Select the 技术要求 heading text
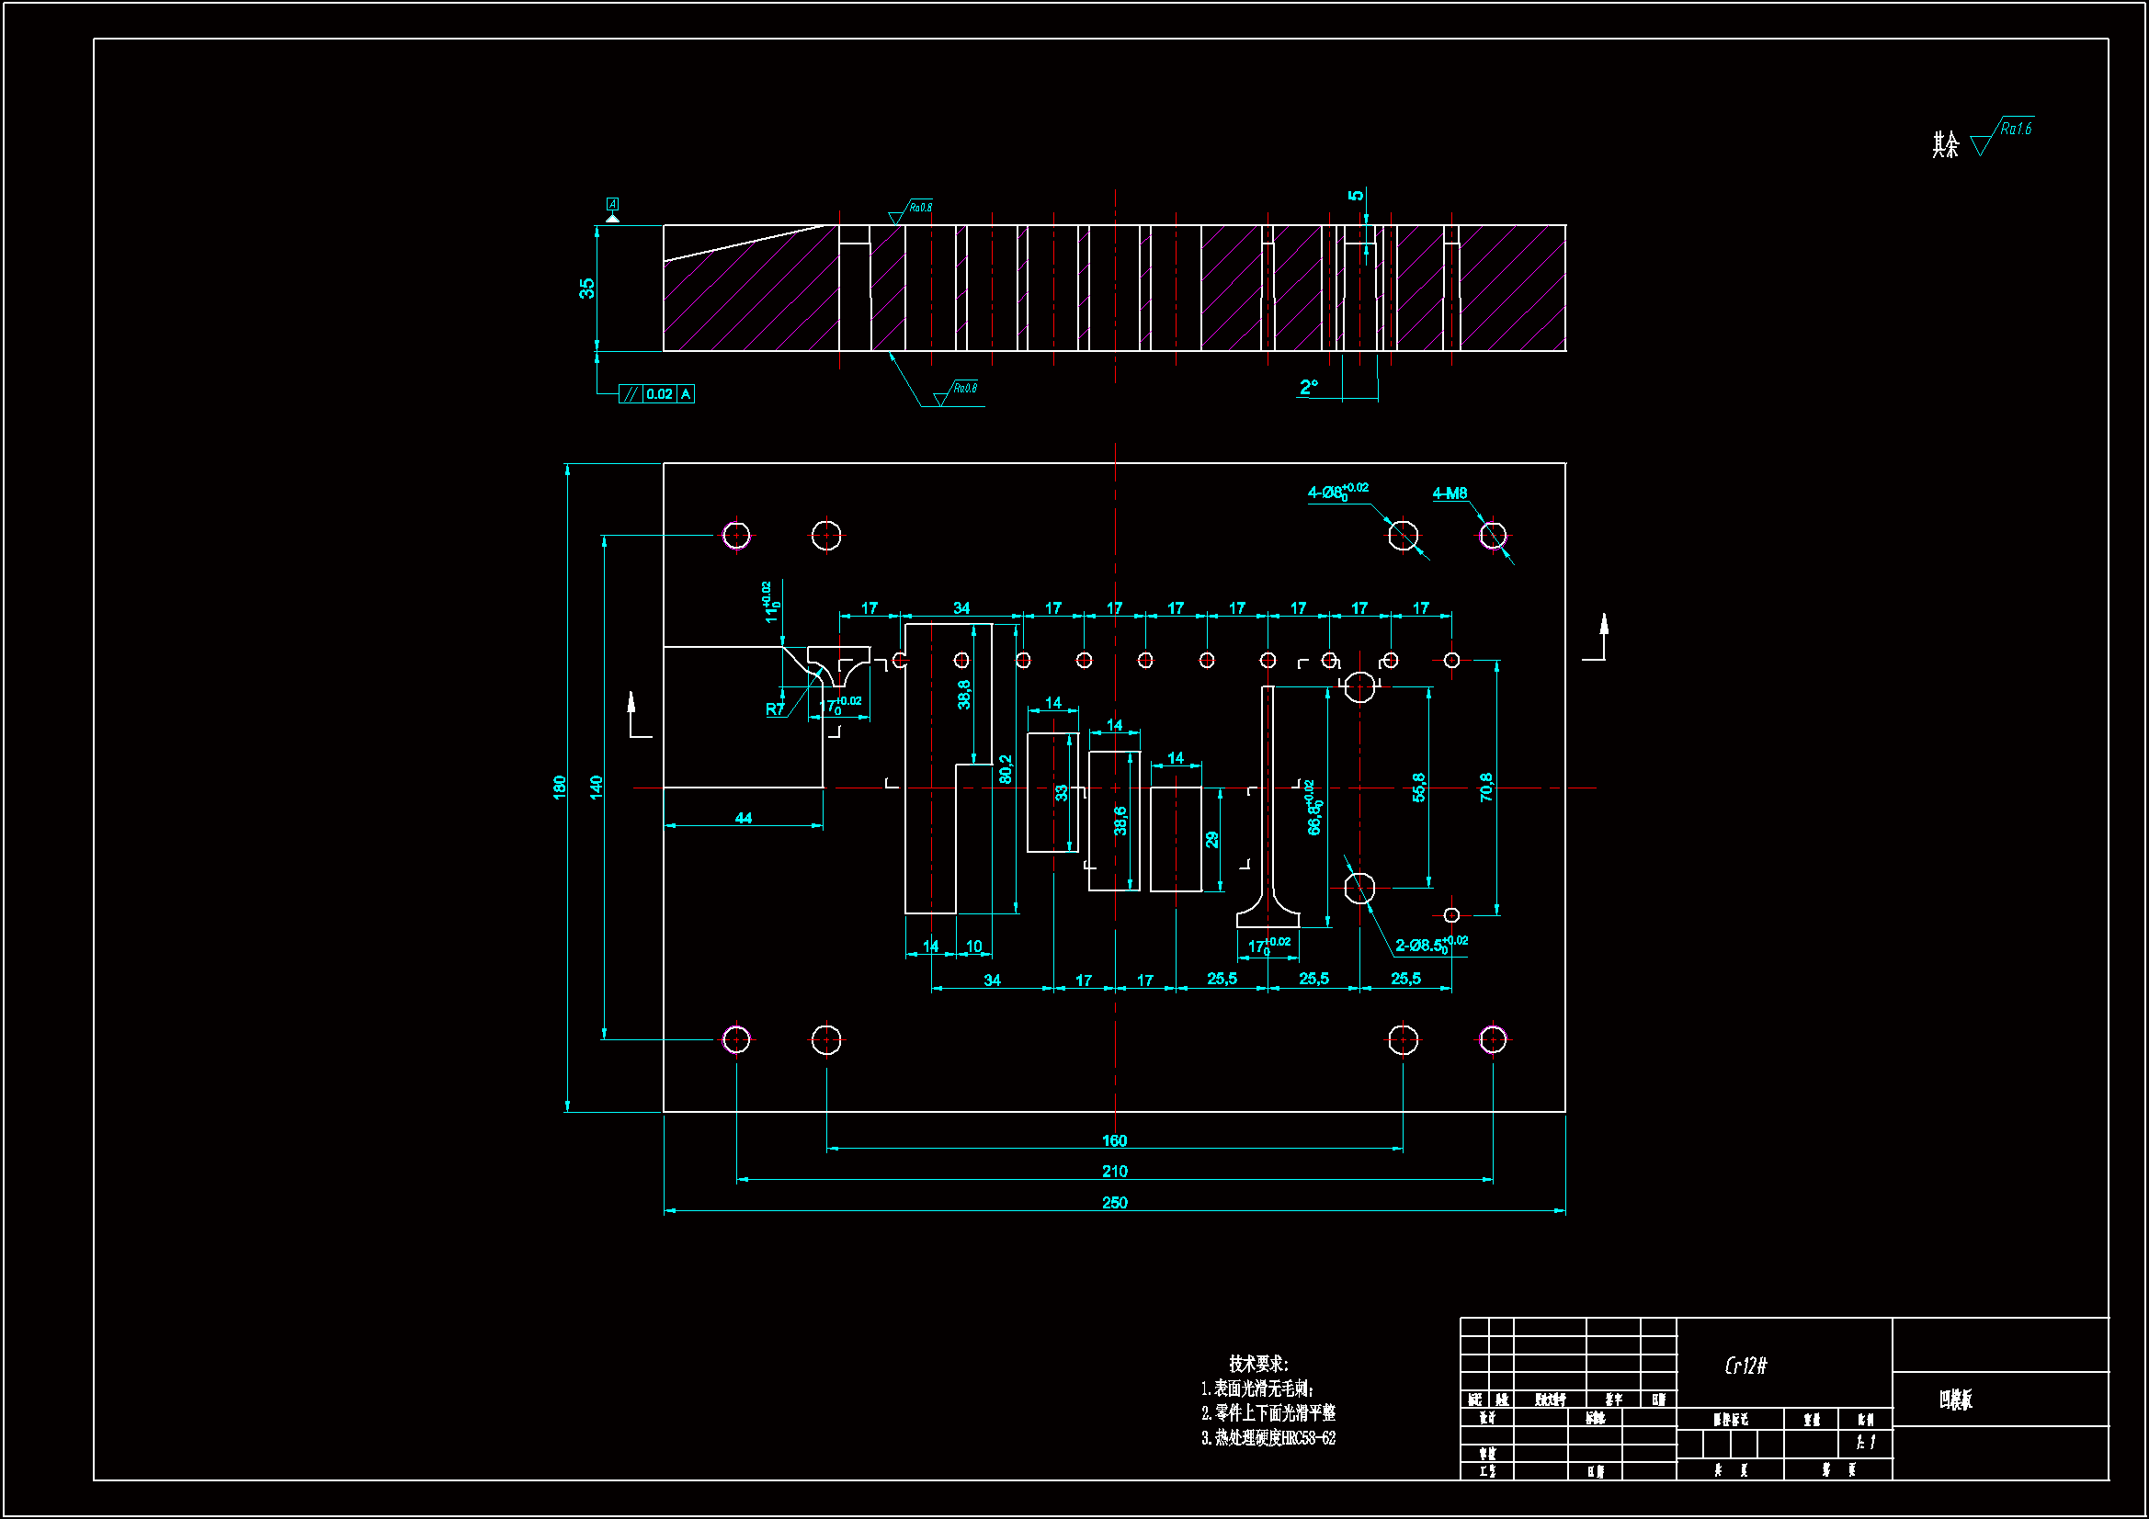The image size is (2149, 1519). (x=1258, y=1364)
